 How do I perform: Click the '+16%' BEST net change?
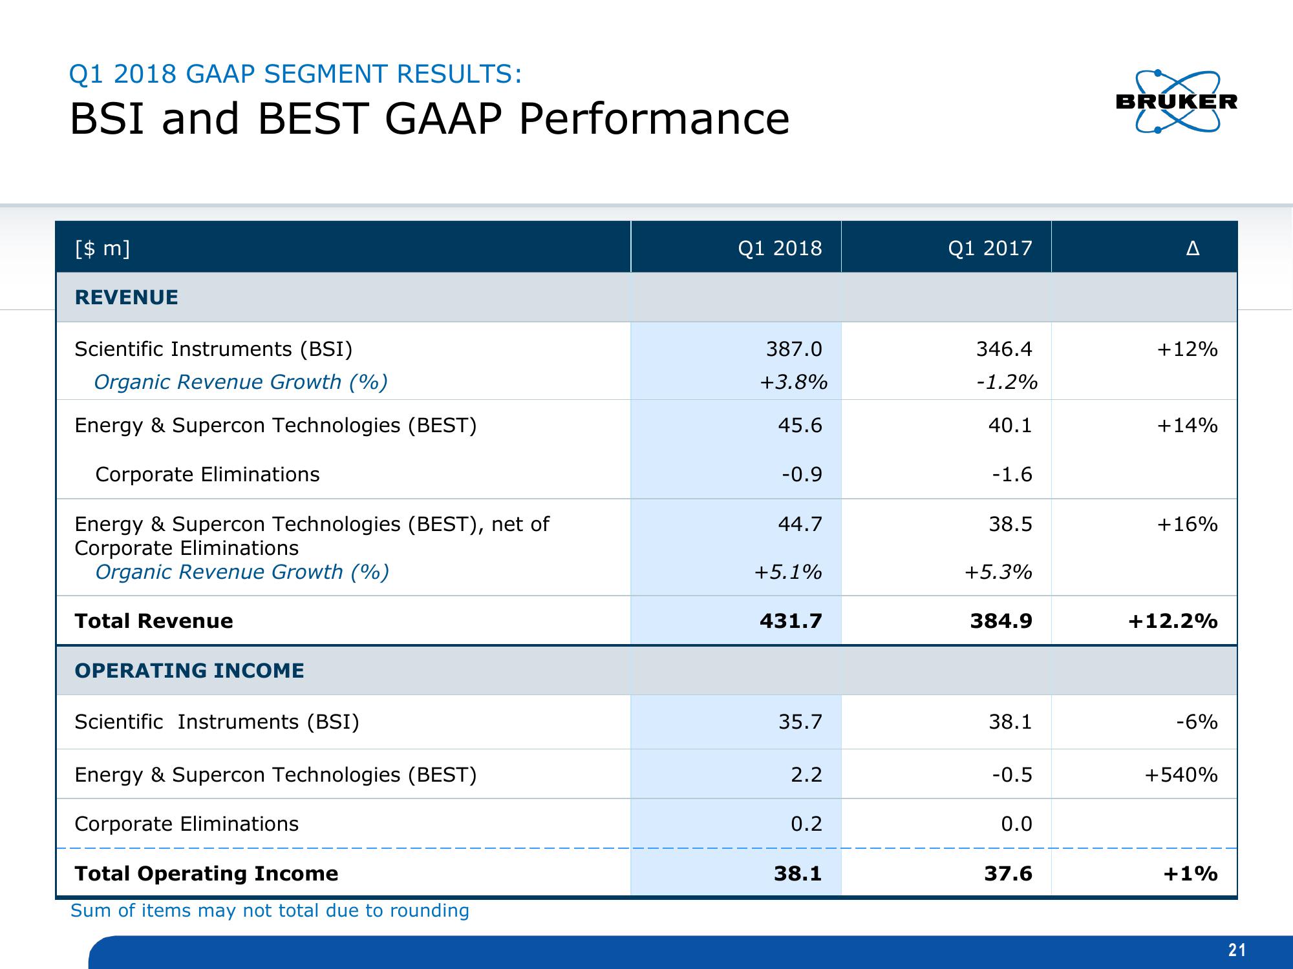point(1187,524)
